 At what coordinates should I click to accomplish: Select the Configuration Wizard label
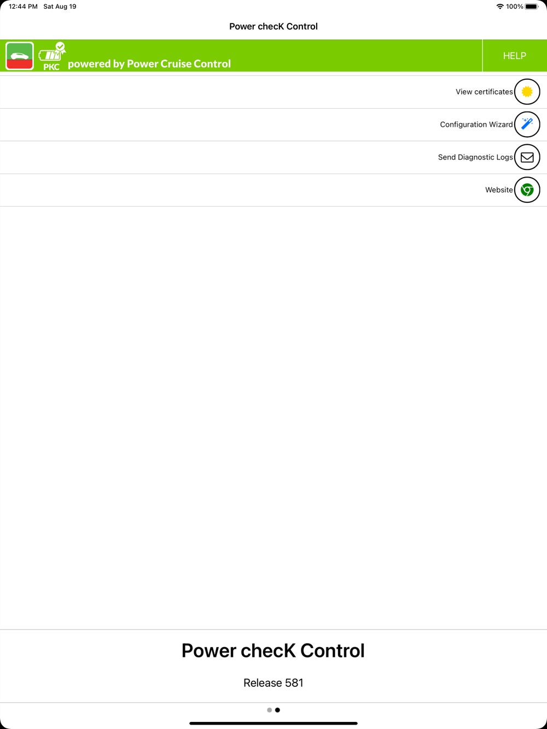tap(476, 125)
